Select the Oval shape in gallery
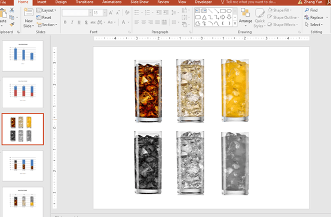The width and height of the screenshot is (331, 217). pos(229,11)
